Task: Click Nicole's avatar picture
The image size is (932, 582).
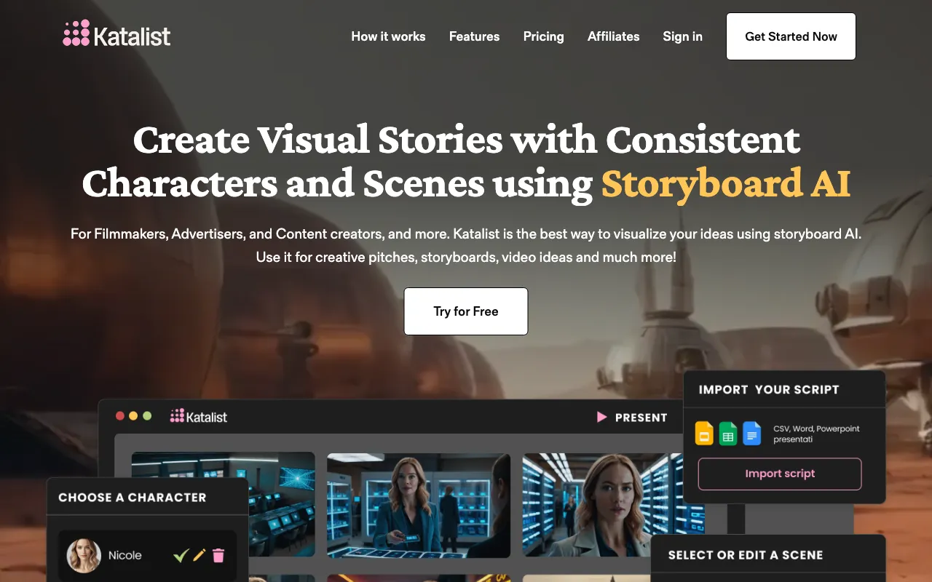Action: point(84,555)
